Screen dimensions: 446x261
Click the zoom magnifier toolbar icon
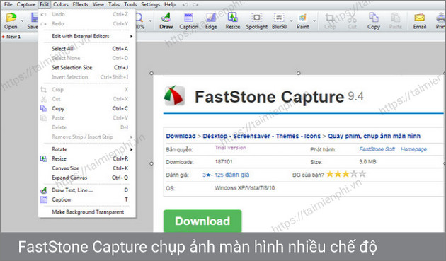click(139, 18)
